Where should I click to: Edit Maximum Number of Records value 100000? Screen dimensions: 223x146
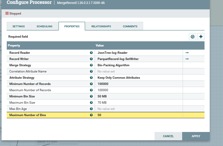pos(139,90)
